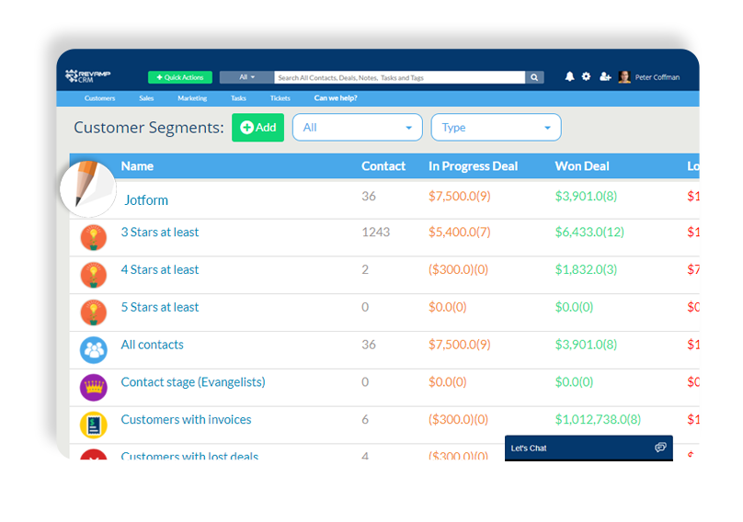Open the Let's Chat widget
Screen dimensions: 743x522
pyautogui.click(x=589, y=448)
